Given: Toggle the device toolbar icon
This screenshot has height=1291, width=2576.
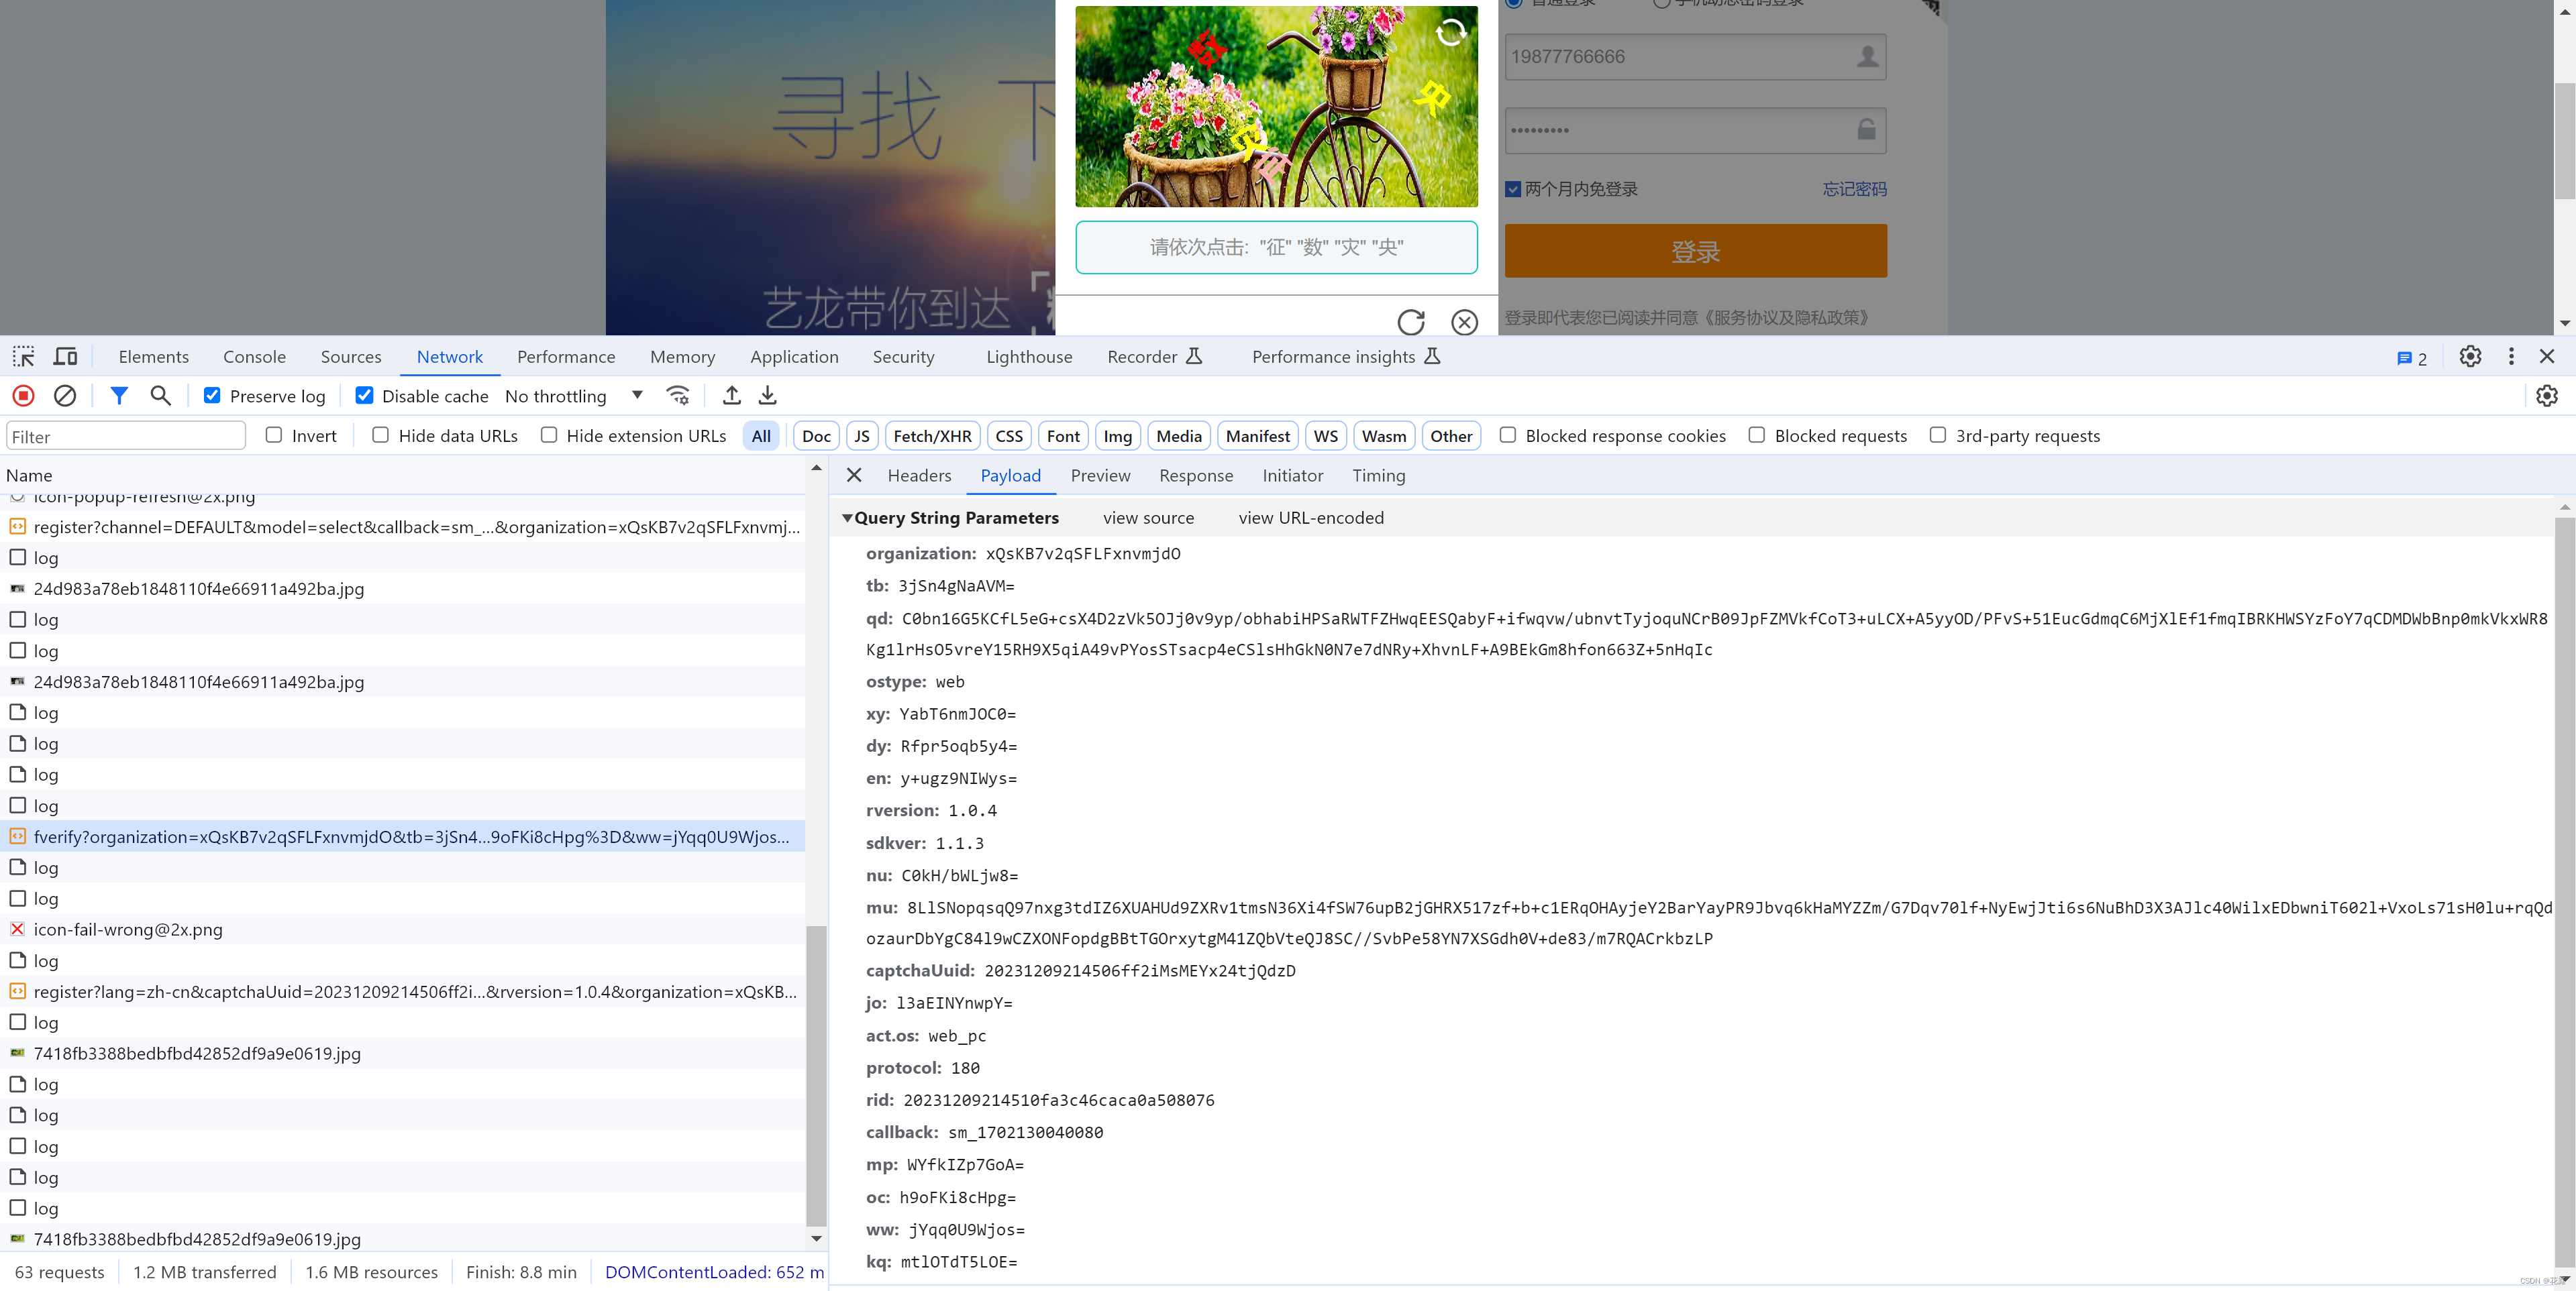Looking at the screenshot, I should point(66,357).
